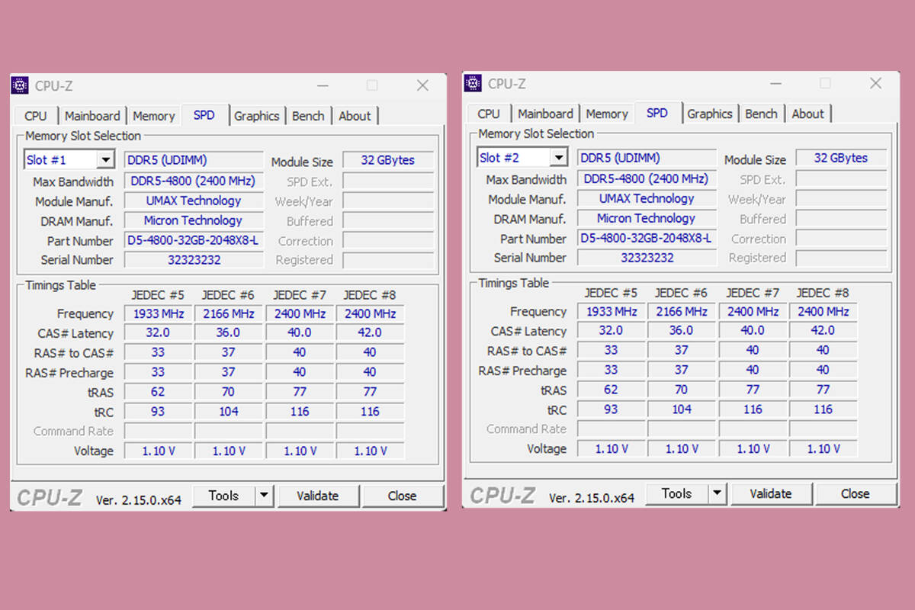Viewport: 915px width, 610px height.
Task: Close the right CPU-Z window with X
Action: 875,83
